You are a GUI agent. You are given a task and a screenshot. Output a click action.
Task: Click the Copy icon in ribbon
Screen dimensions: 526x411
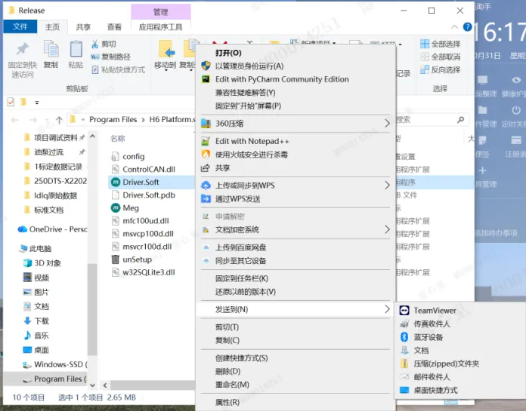[51, 49]
